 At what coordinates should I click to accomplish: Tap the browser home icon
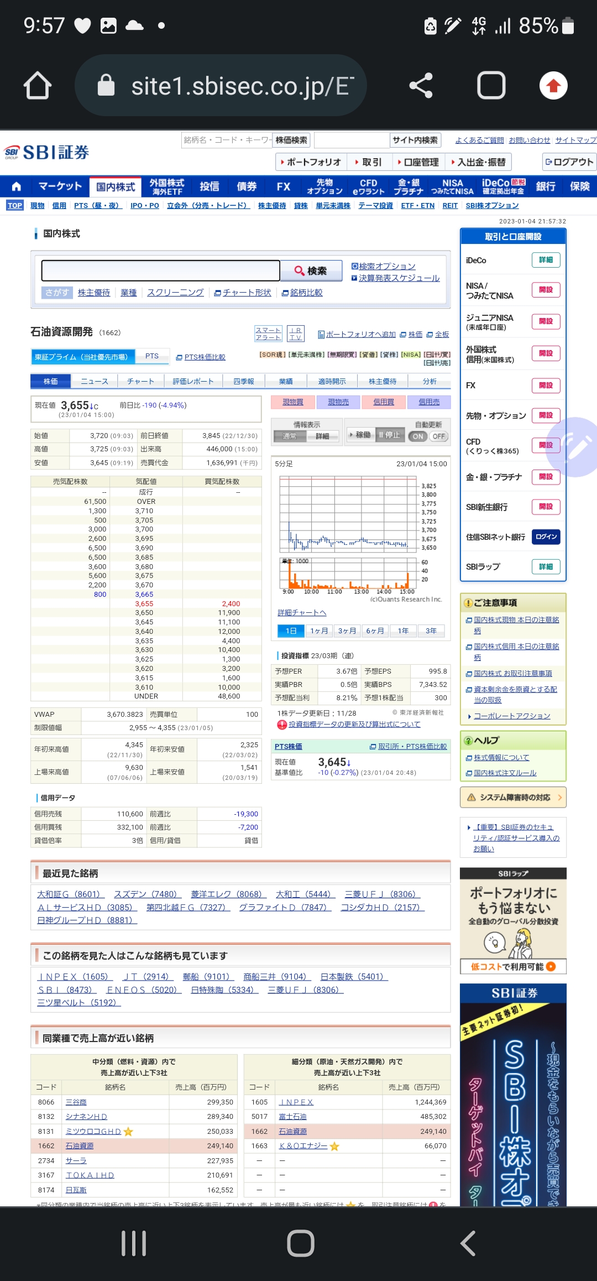[38, 86]
